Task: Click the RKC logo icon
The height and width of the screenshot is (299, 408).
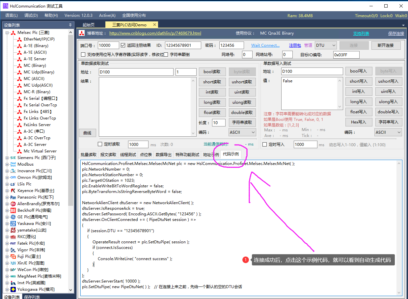Action: pyautogui.click(x=13, y=237)
